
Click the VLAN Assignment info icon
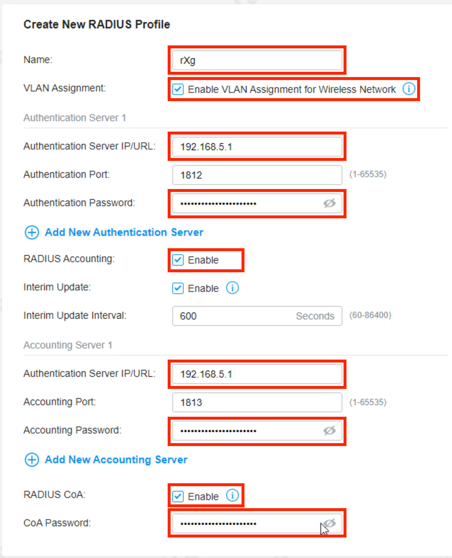pyautogui.click(x=409, y=89)
